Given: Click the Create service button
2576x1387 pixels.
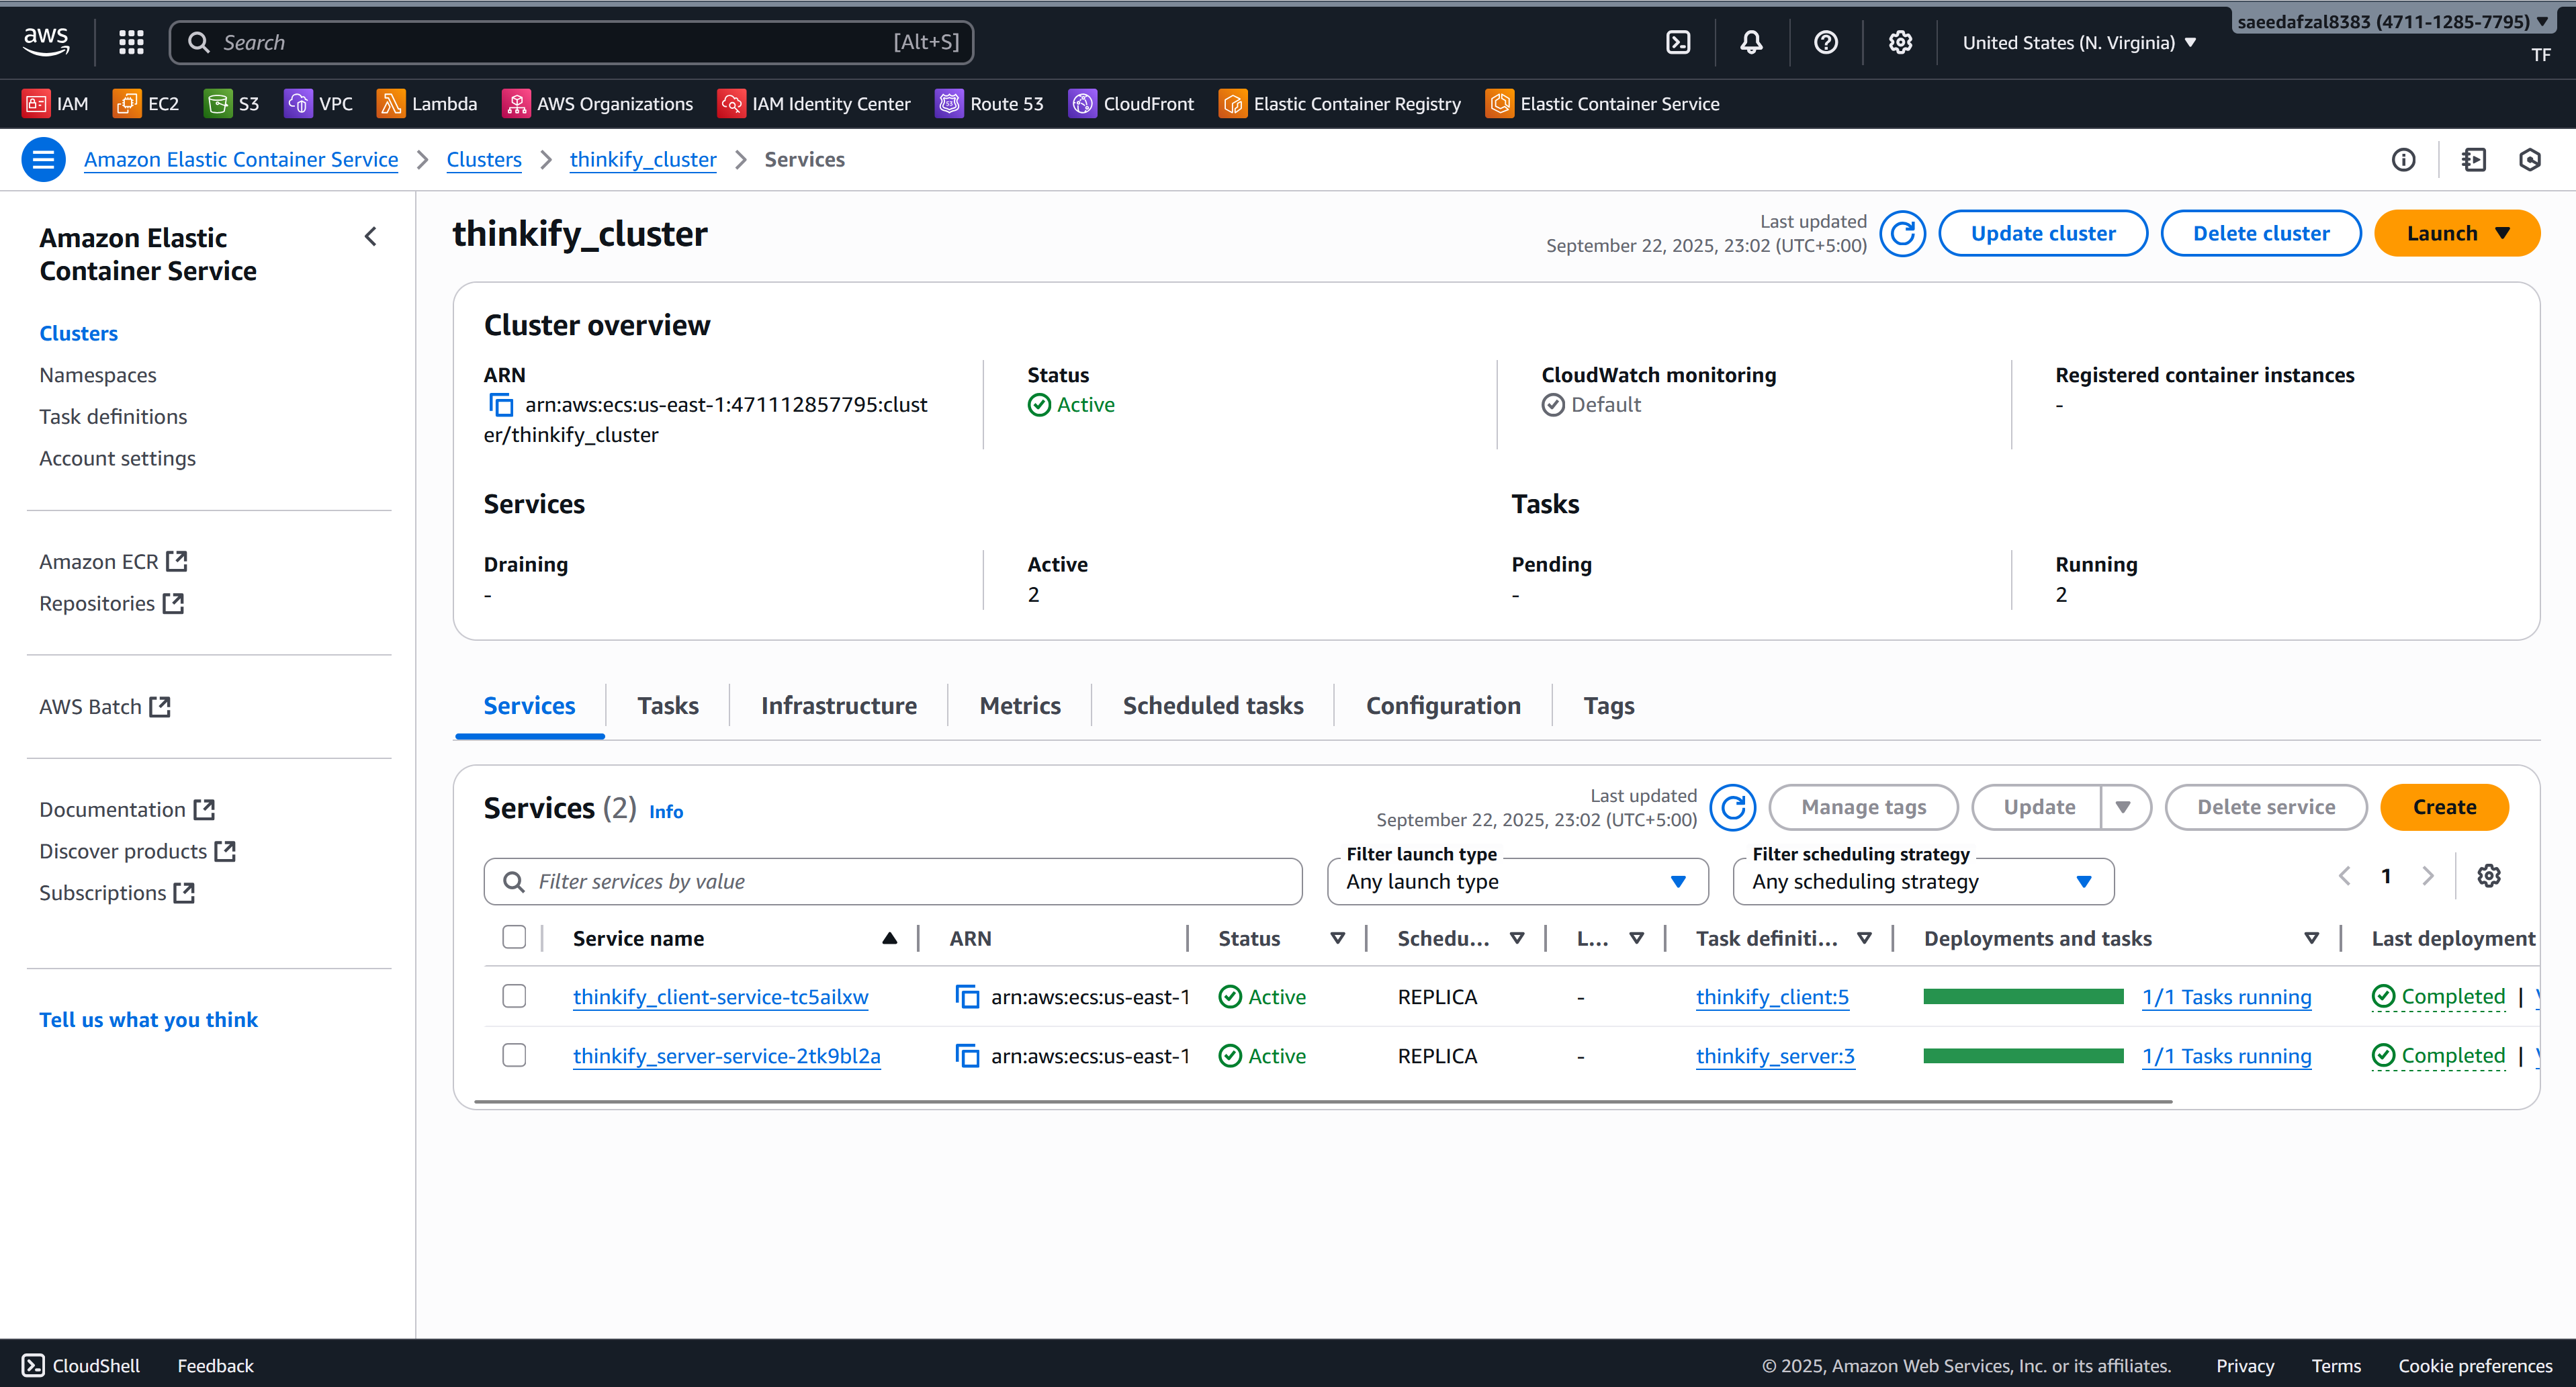Looking at the screenshot, I should pos(2443,807).
